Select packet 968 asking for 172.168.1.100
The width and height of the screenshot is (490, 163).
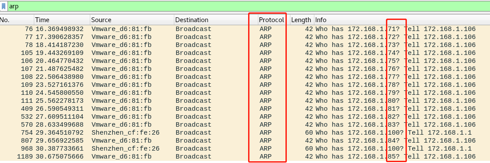click(x=245, y=148)
